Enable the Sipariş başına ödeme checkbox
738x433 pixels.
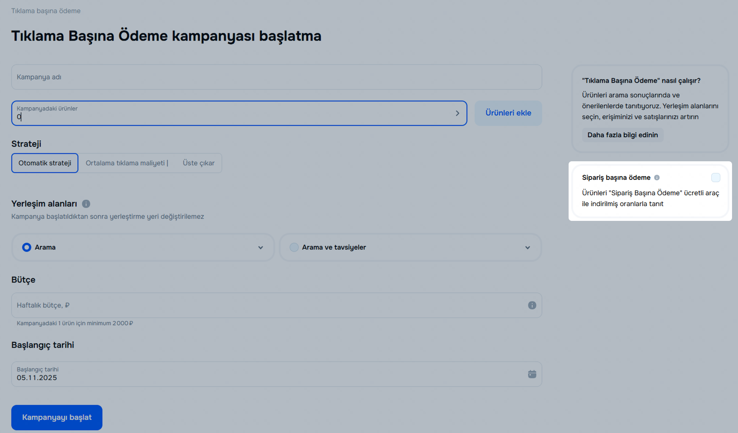click(715, 178)
